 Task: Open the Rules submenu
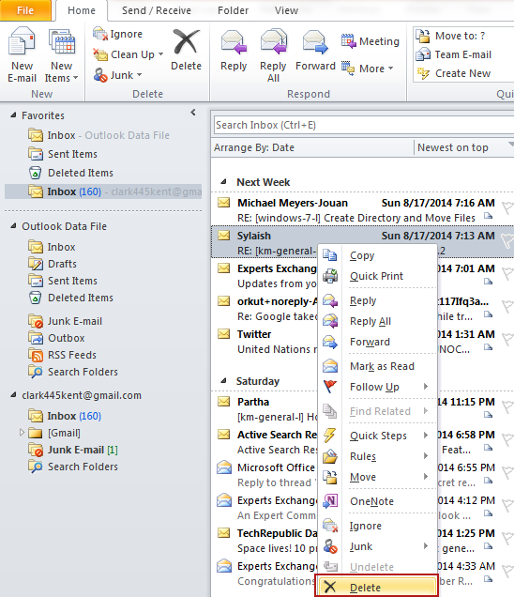click(x=377, y=456)
